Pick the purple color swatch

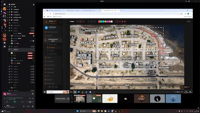[x=107, y=22]
